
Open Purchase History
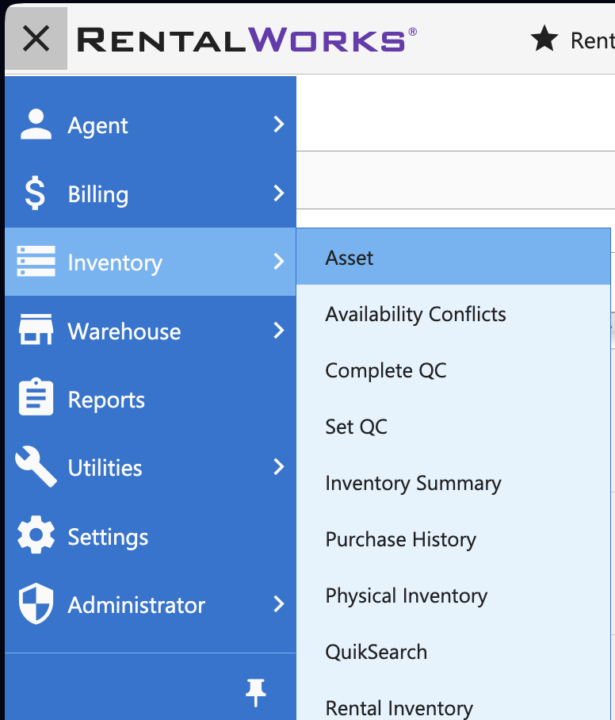(453, 539)
